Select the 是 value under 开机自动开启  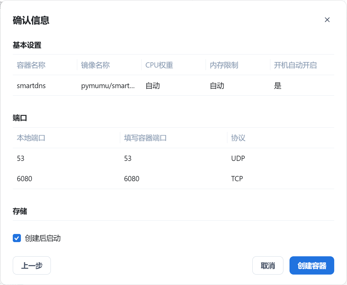coord(278,86)
